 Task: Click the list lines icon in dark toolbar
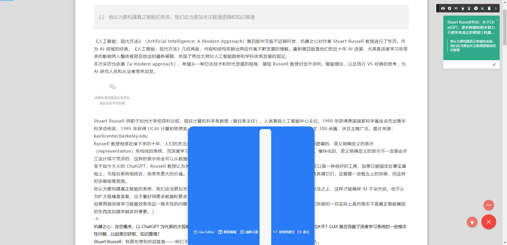click(x=456, y=8)
